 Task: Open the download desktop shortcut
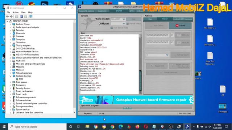223,108
